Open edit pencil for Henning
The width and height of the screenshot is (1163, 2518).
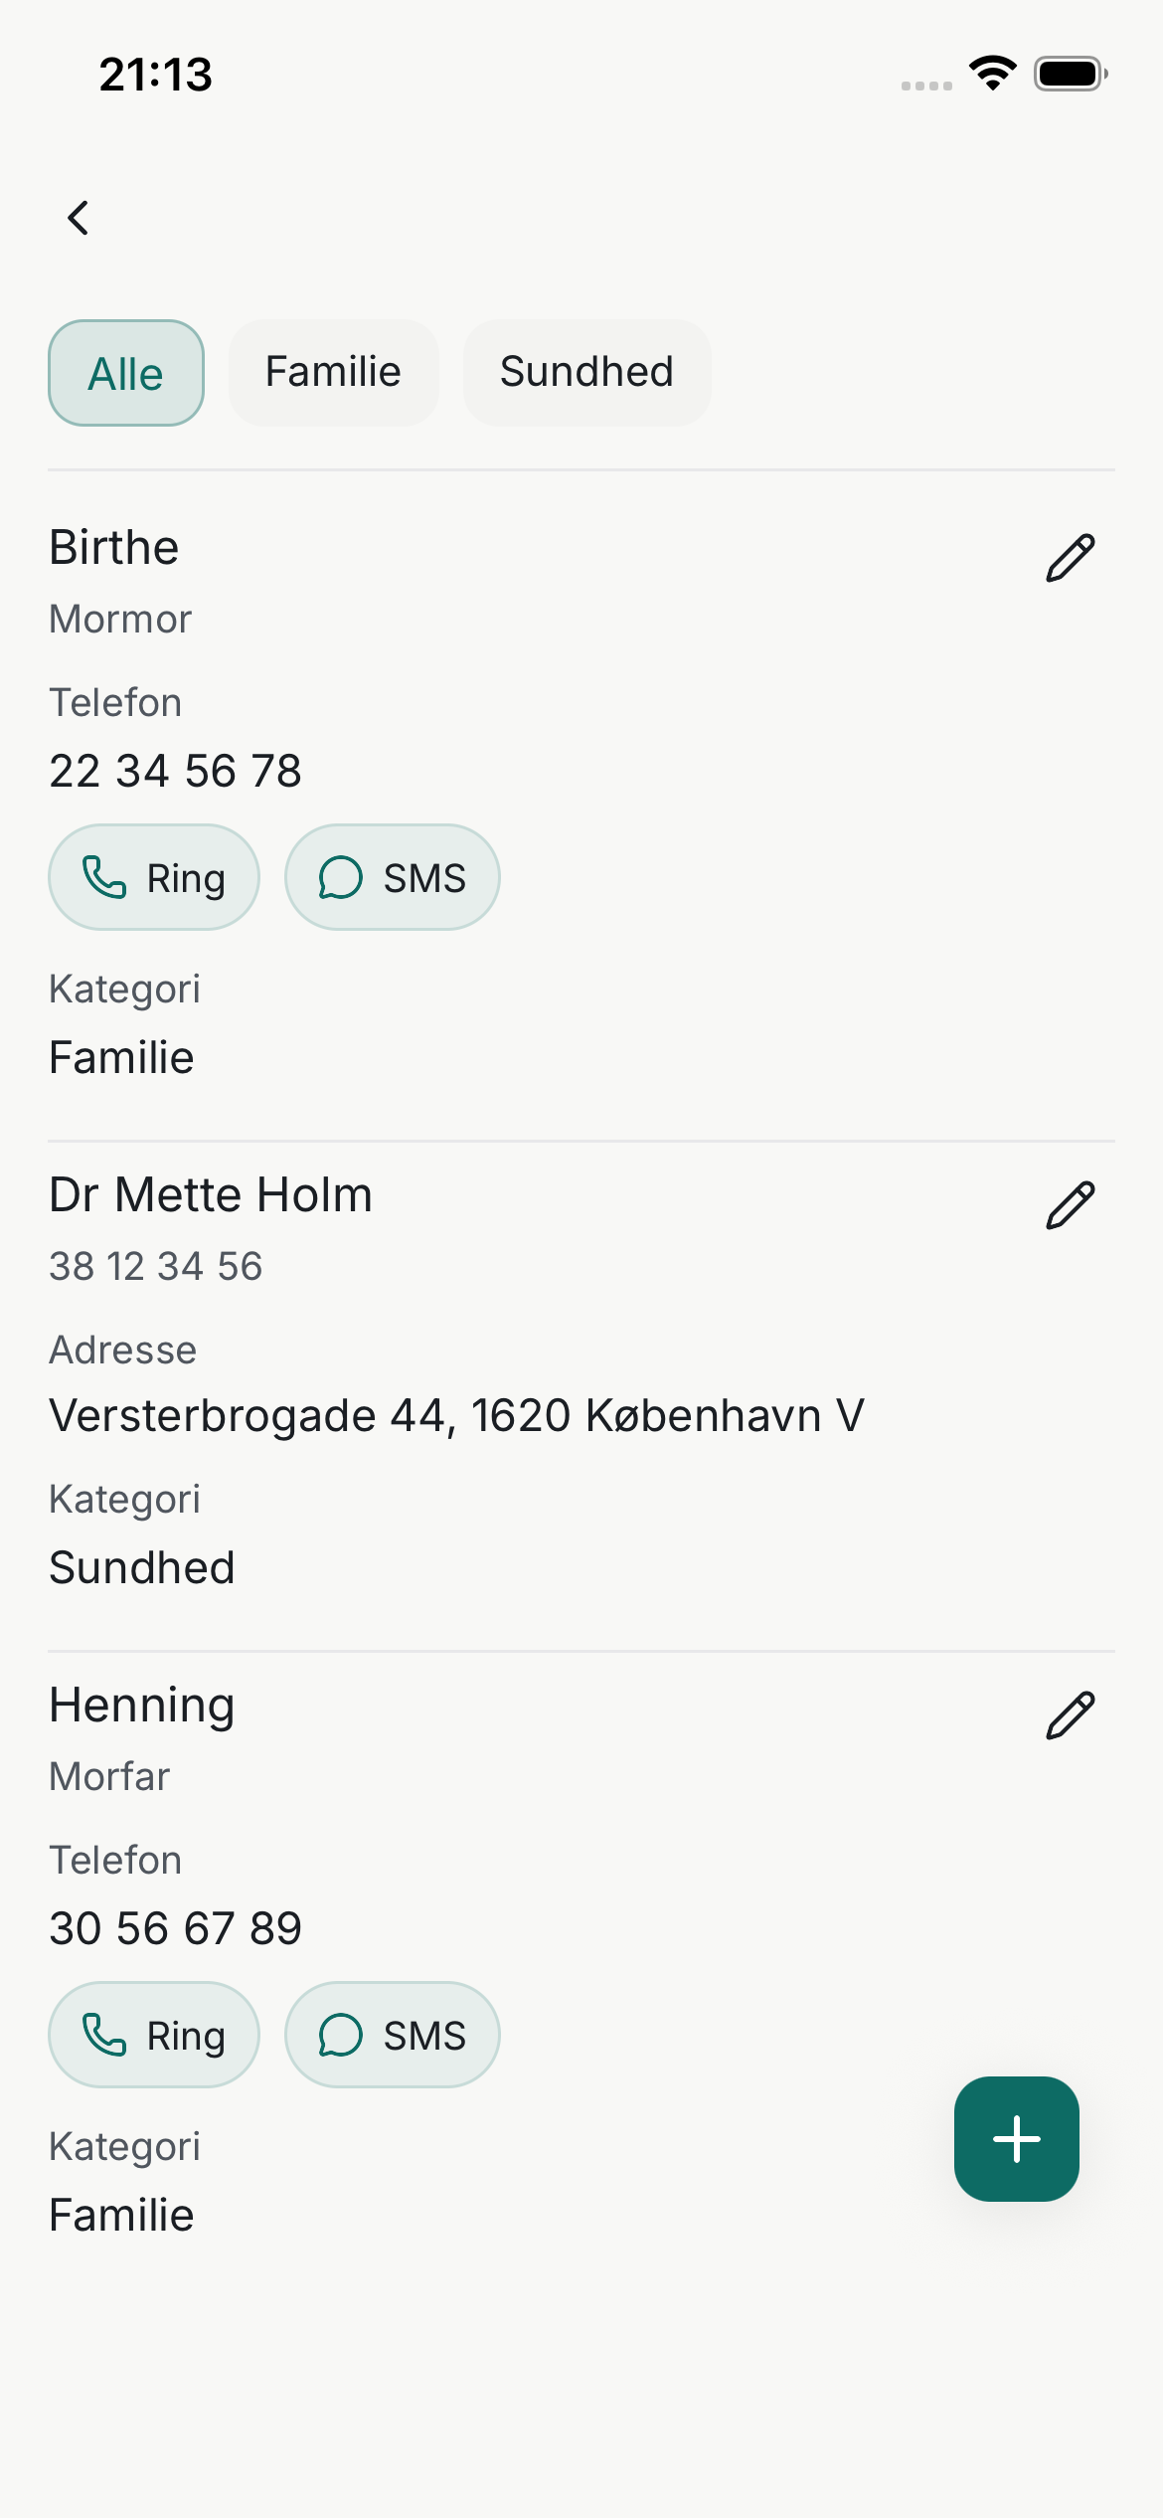(x=1070, y=1715)
